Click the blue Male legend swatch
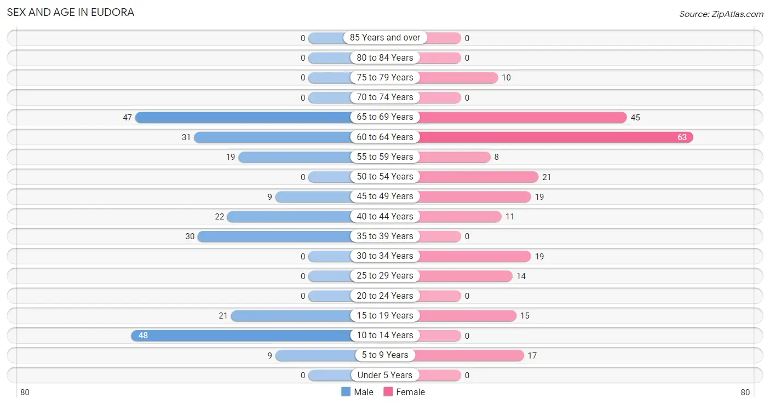Image resolution: width=770 pixels, height=405 pixels. tap(346, 392)
